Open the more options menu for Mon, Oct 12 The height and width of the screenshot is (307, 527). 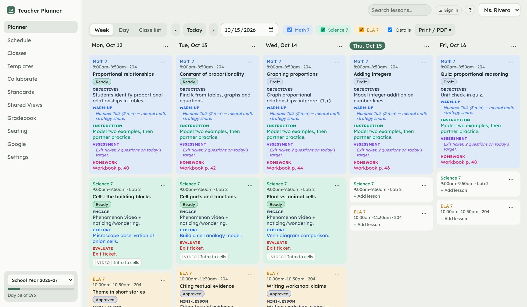166,46
